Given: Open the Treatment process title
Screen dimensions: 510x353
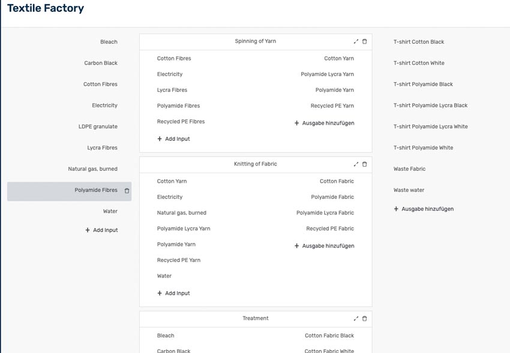Looking at the screenshot, I should click(256, 319).
